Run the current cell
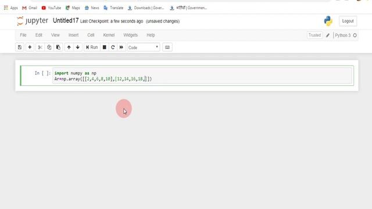 click(92, 48)
